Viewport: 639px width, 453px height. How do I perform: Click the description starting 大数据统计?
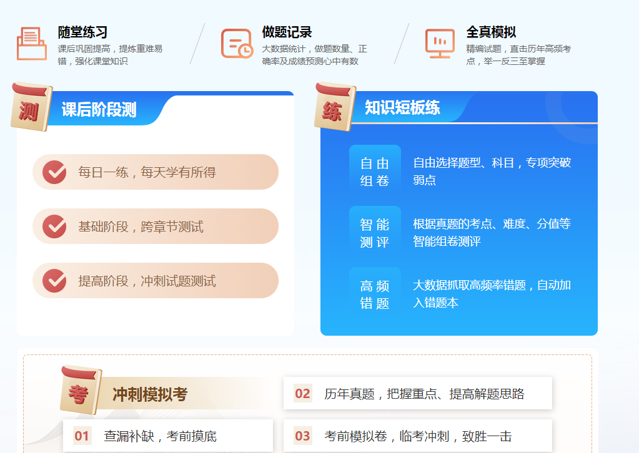pyautogui.click(x=315, y=55)
